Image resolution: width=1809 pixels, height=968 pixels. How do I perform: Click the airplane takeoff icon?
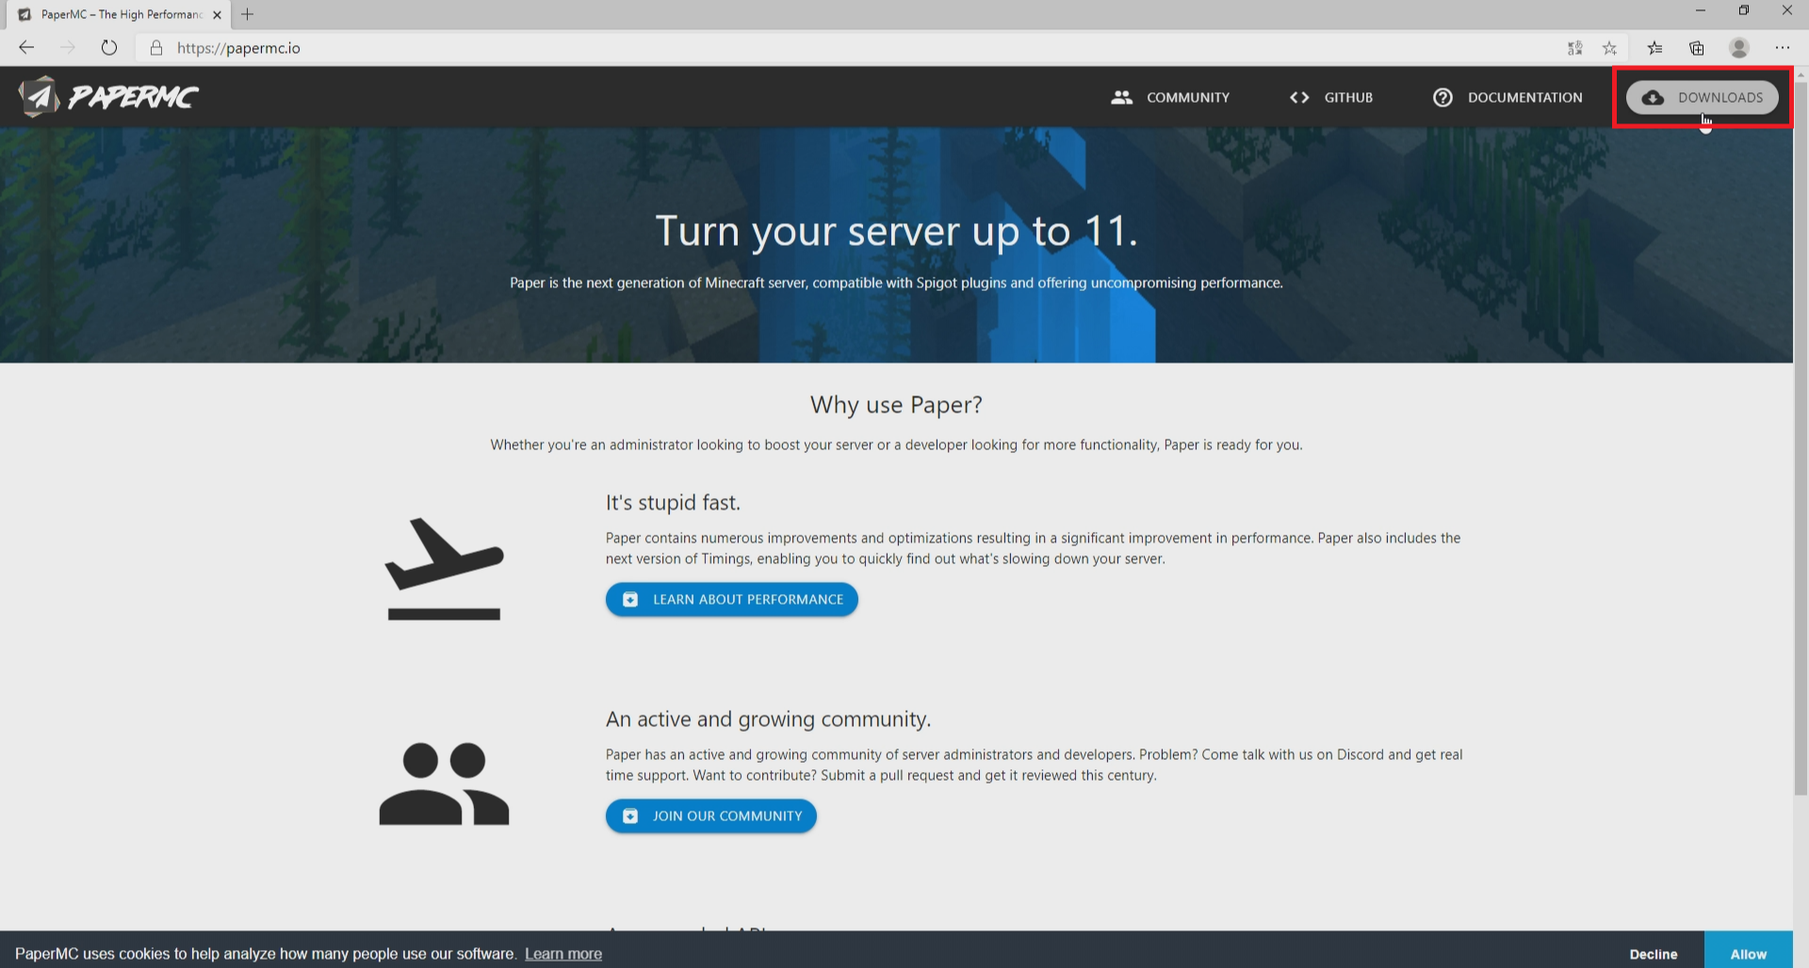pos(444,569)
